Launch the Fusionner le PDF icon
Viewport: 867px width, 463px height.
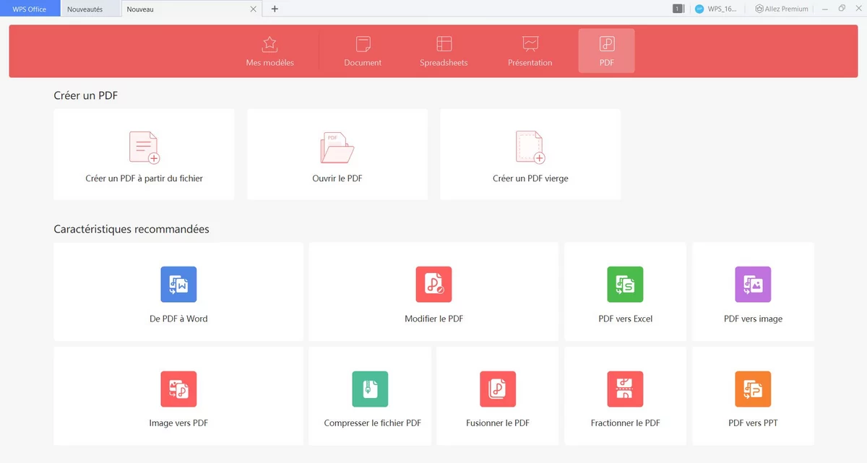pos(498,389)
